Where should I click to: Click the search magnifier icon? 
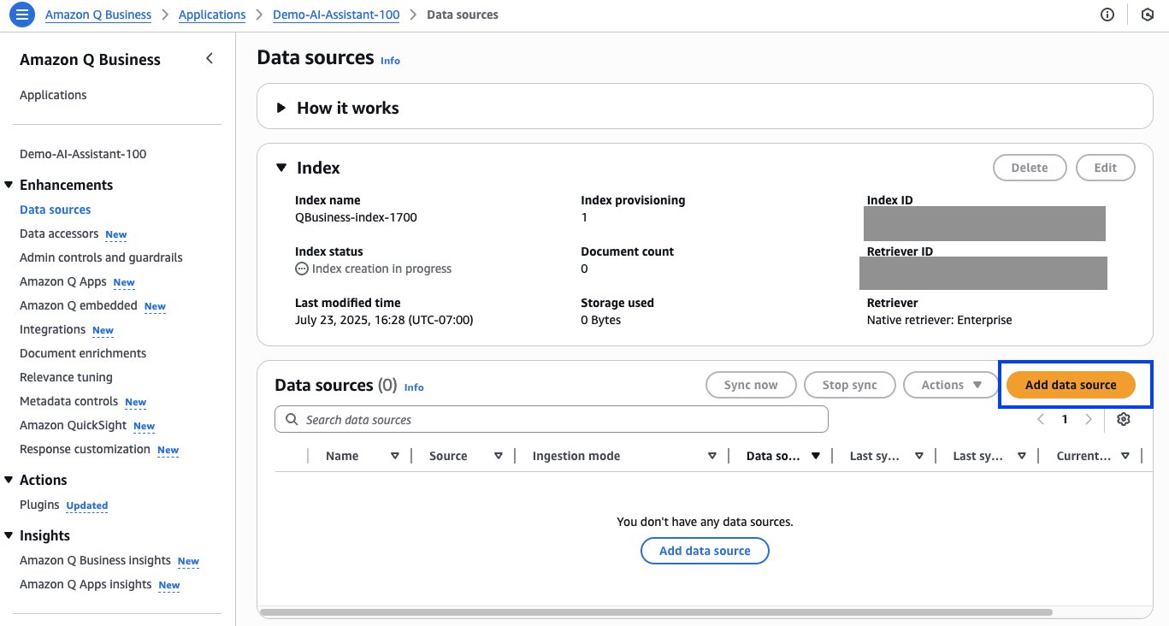(292, 419)
